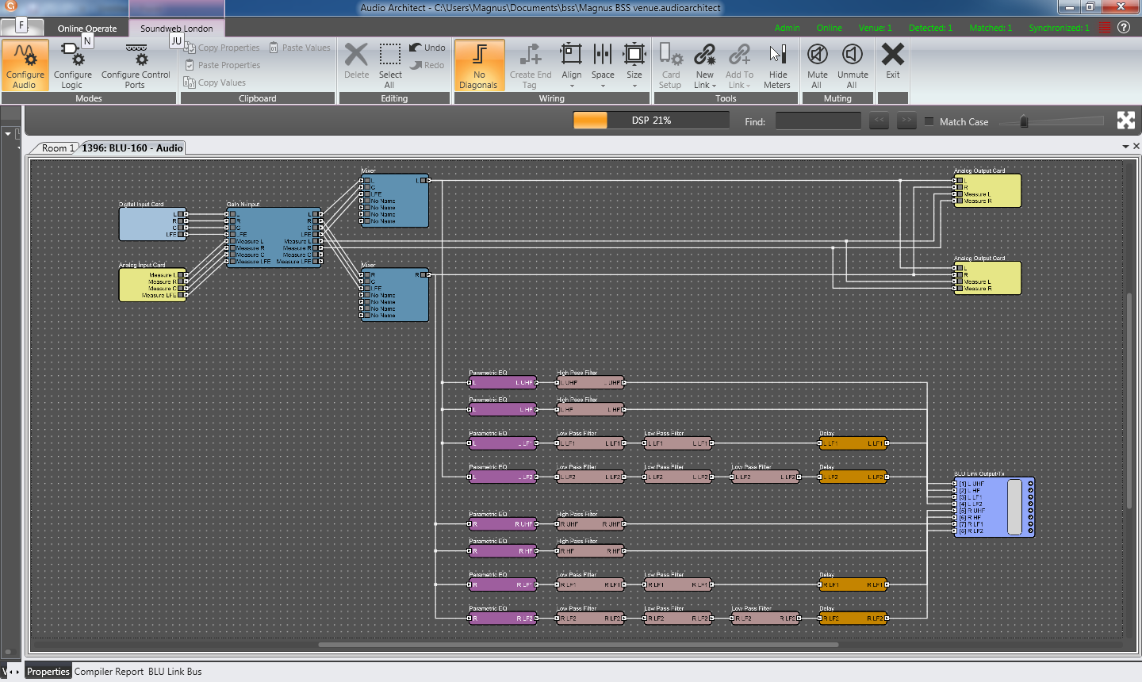Select the Digital Input Card block
1142x682 pixels.
[x=152, y=224]
